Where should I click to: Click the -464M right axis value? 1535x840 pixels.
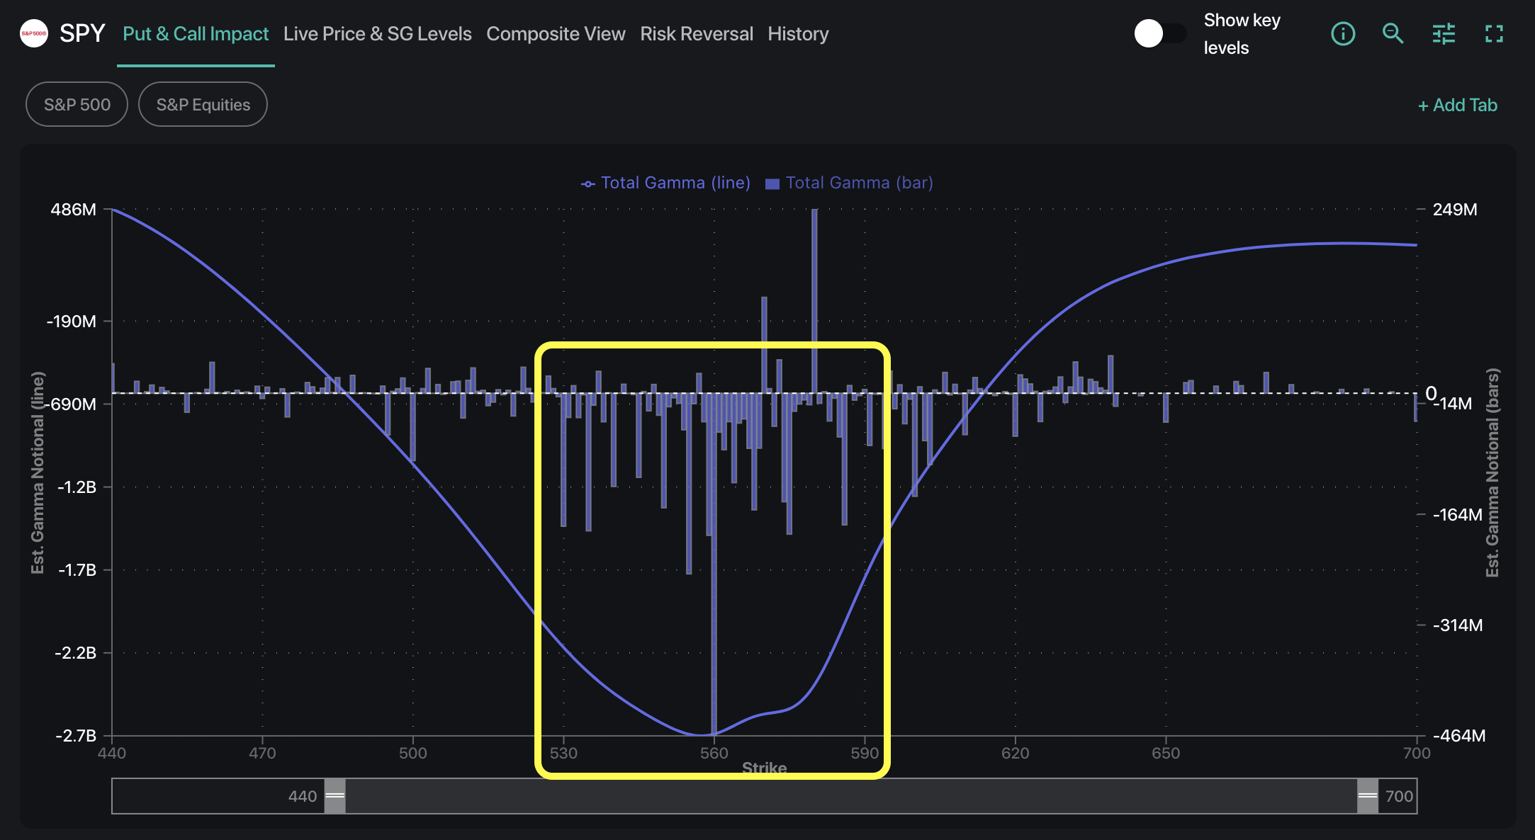[x=1459, y=736]
